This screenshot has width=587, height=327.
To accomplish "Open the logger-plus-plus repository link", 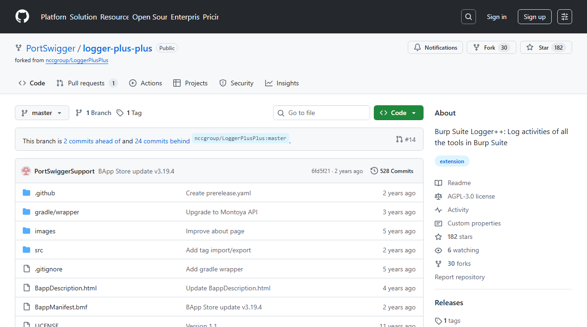I will coord(117,48).
